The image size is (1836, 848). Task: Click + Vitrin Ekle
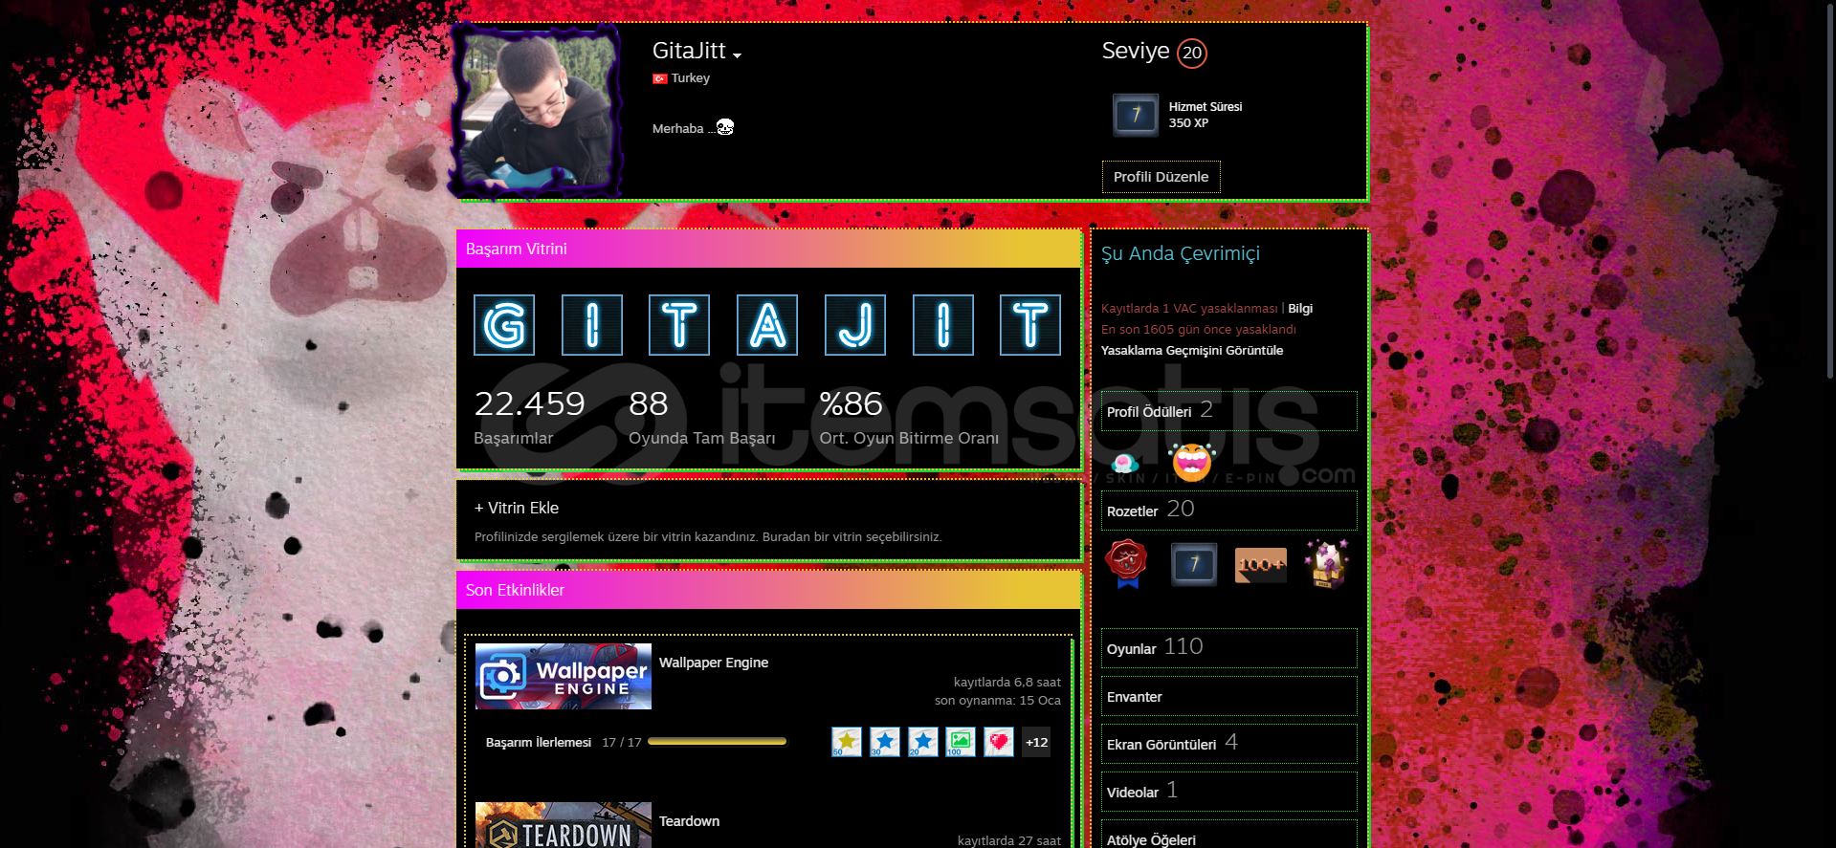point(517,508)
